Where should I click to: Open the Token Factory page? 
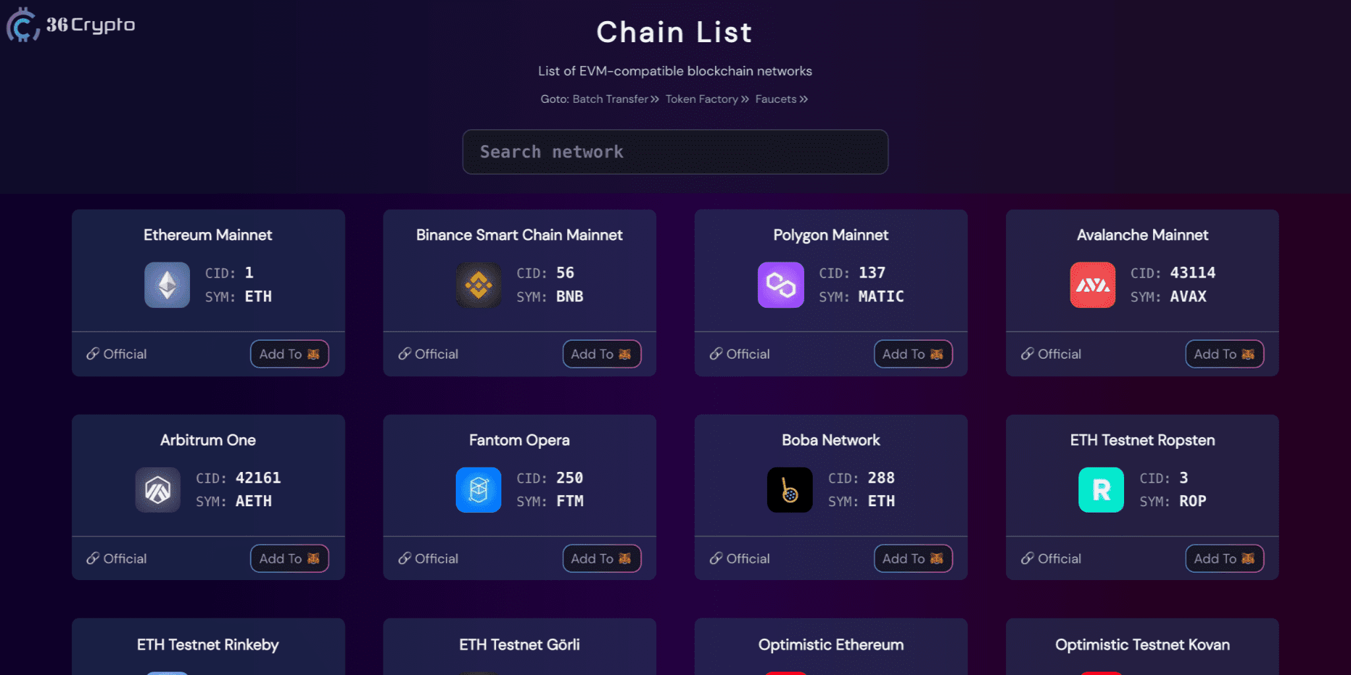tap(701, 99)
